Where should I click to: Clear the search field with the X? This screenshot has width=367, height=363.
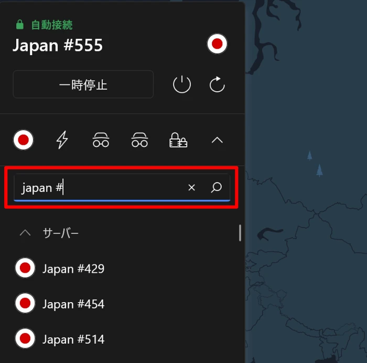192,187
